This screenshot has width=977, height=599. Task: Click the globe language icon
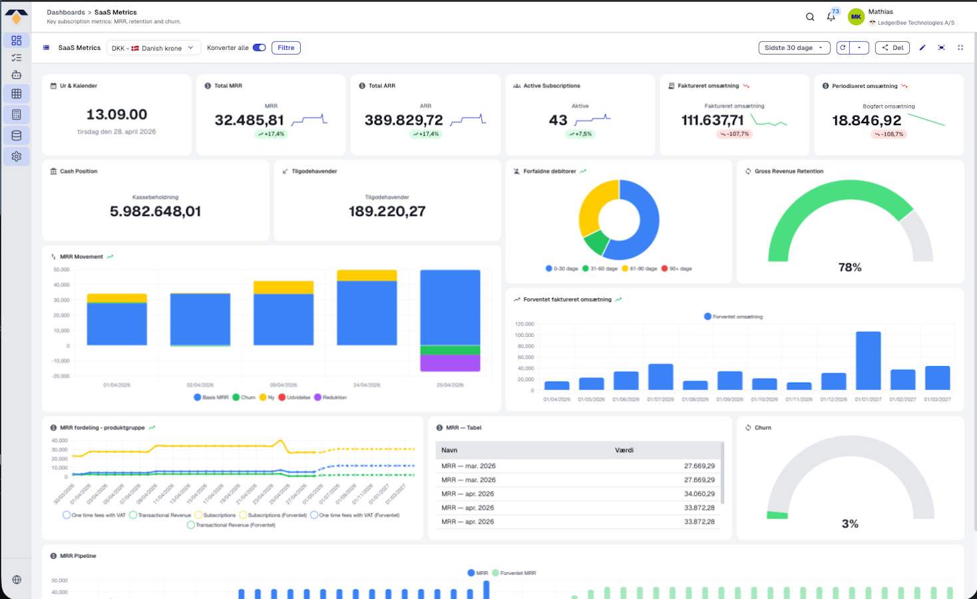coord(17,580)
